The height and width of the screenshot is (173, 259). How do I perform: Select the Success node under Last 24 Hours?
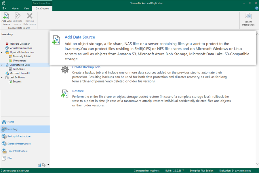click(17, 81)
